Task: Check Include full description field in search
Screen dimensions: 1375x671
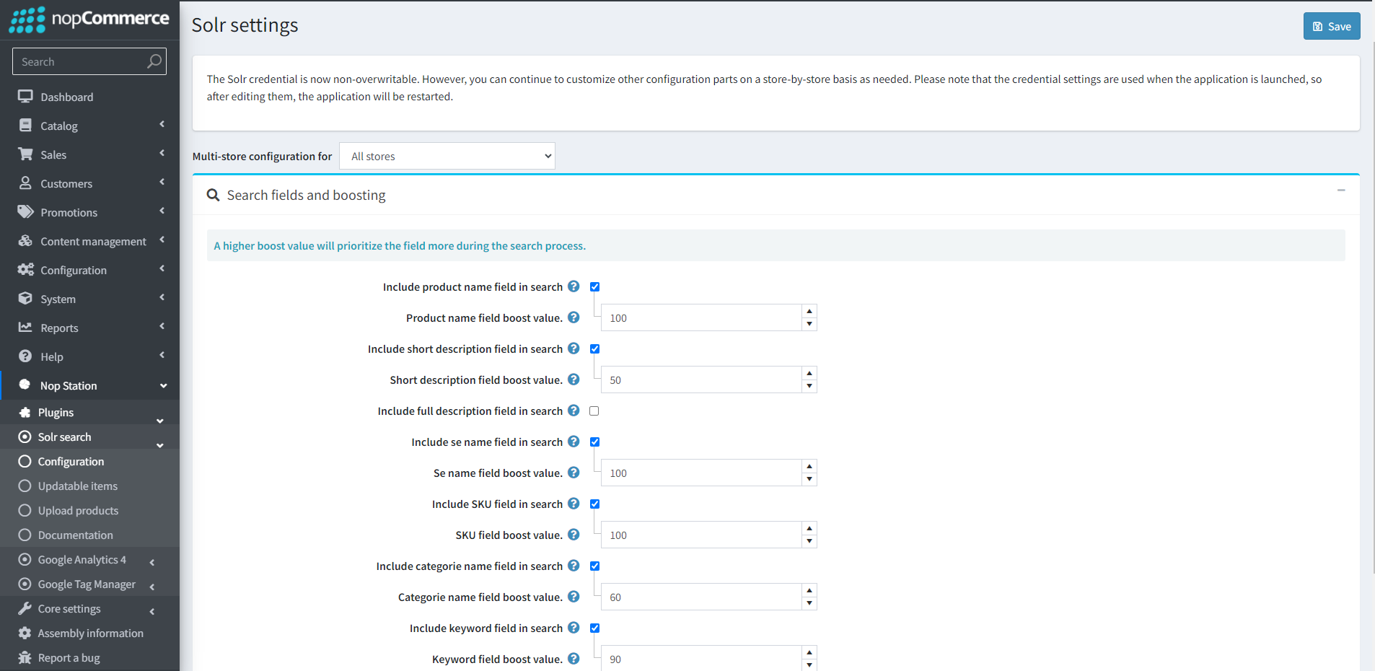Action: 594,411
